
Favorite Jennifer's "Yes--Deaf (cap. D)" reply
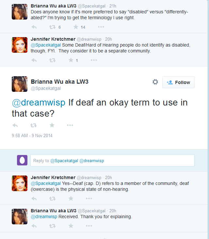[x=71, y=198]
